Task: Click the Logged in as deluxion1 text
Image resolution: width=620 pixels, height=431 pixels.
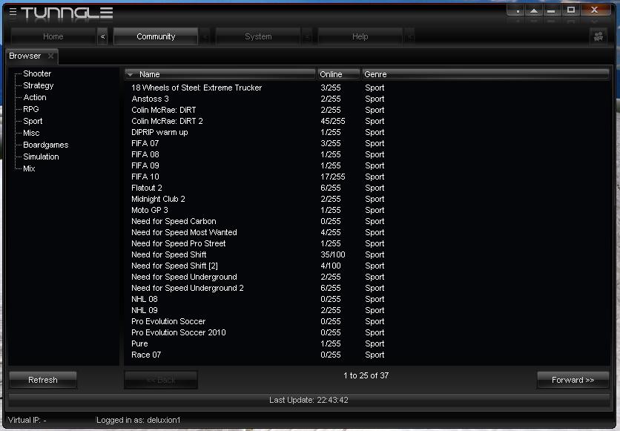Action: point(139,420)
